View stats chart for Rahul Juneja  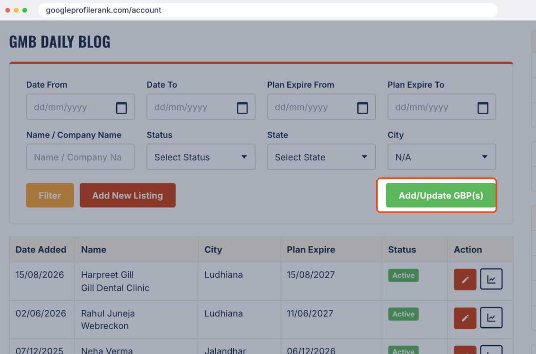click(491, 318)
